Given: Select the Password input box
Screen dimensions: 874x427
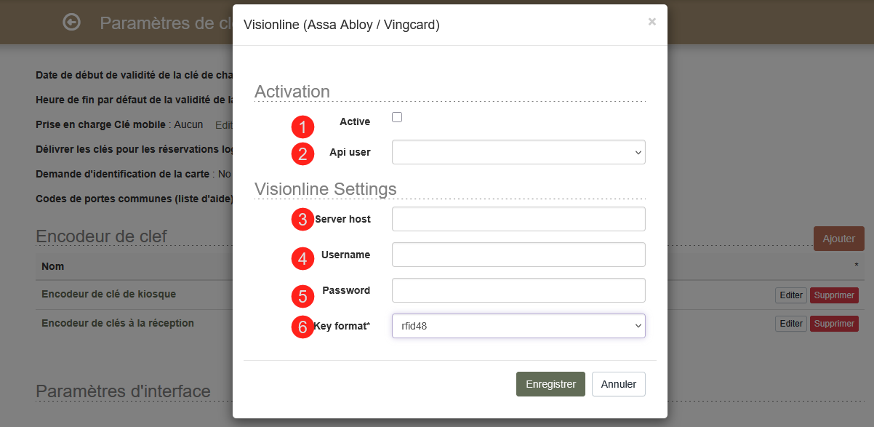Looking at the screenshot, I should (518, 290).
